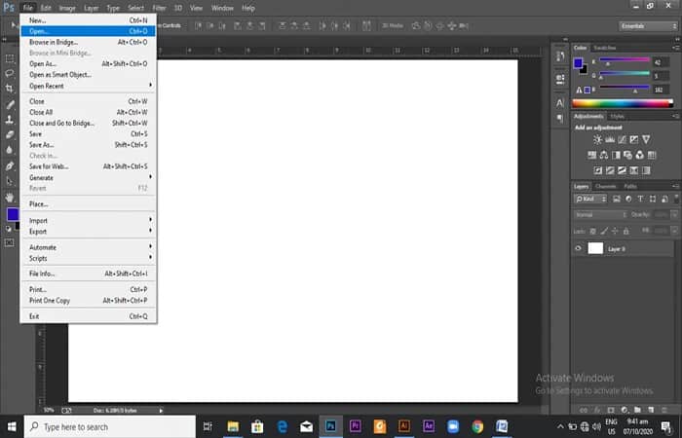Choose Place... from the File menu
Image resolution: width=682 pixels, height=438 pixels.
point(89,203)
